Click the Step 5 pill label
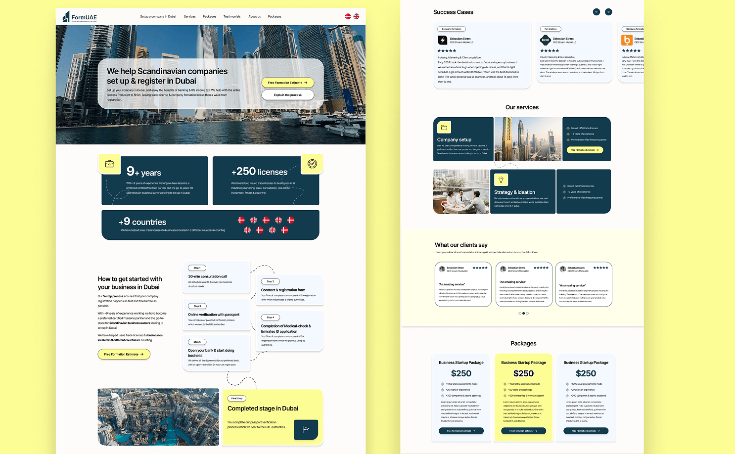Screen dimensions: 735x454 click(x=197, y=342)
